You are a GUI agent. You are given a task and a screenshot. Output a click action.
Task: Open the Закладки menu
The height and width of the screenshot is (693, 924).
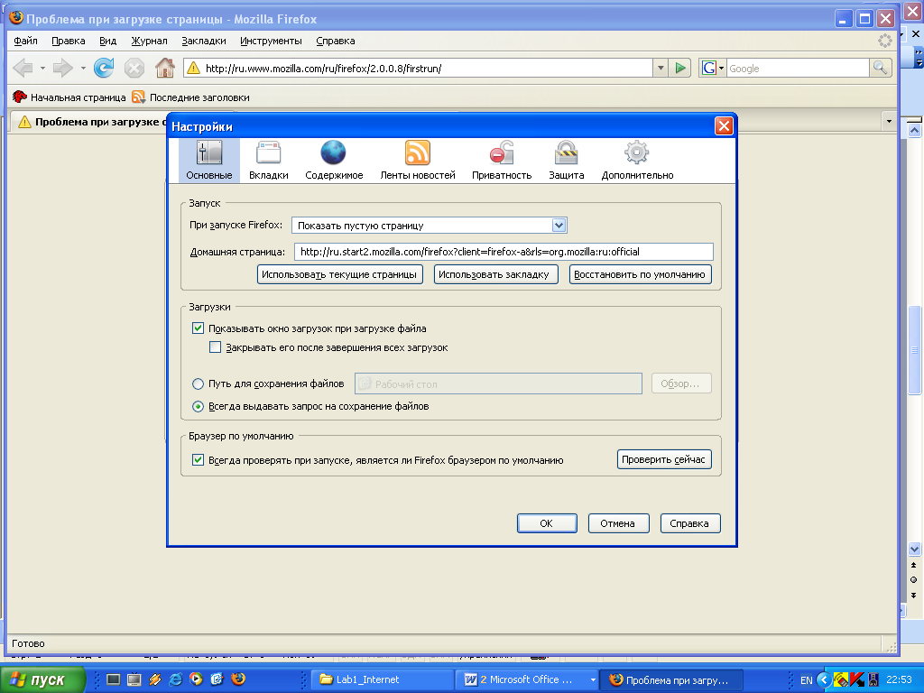(x=204, y=41)
